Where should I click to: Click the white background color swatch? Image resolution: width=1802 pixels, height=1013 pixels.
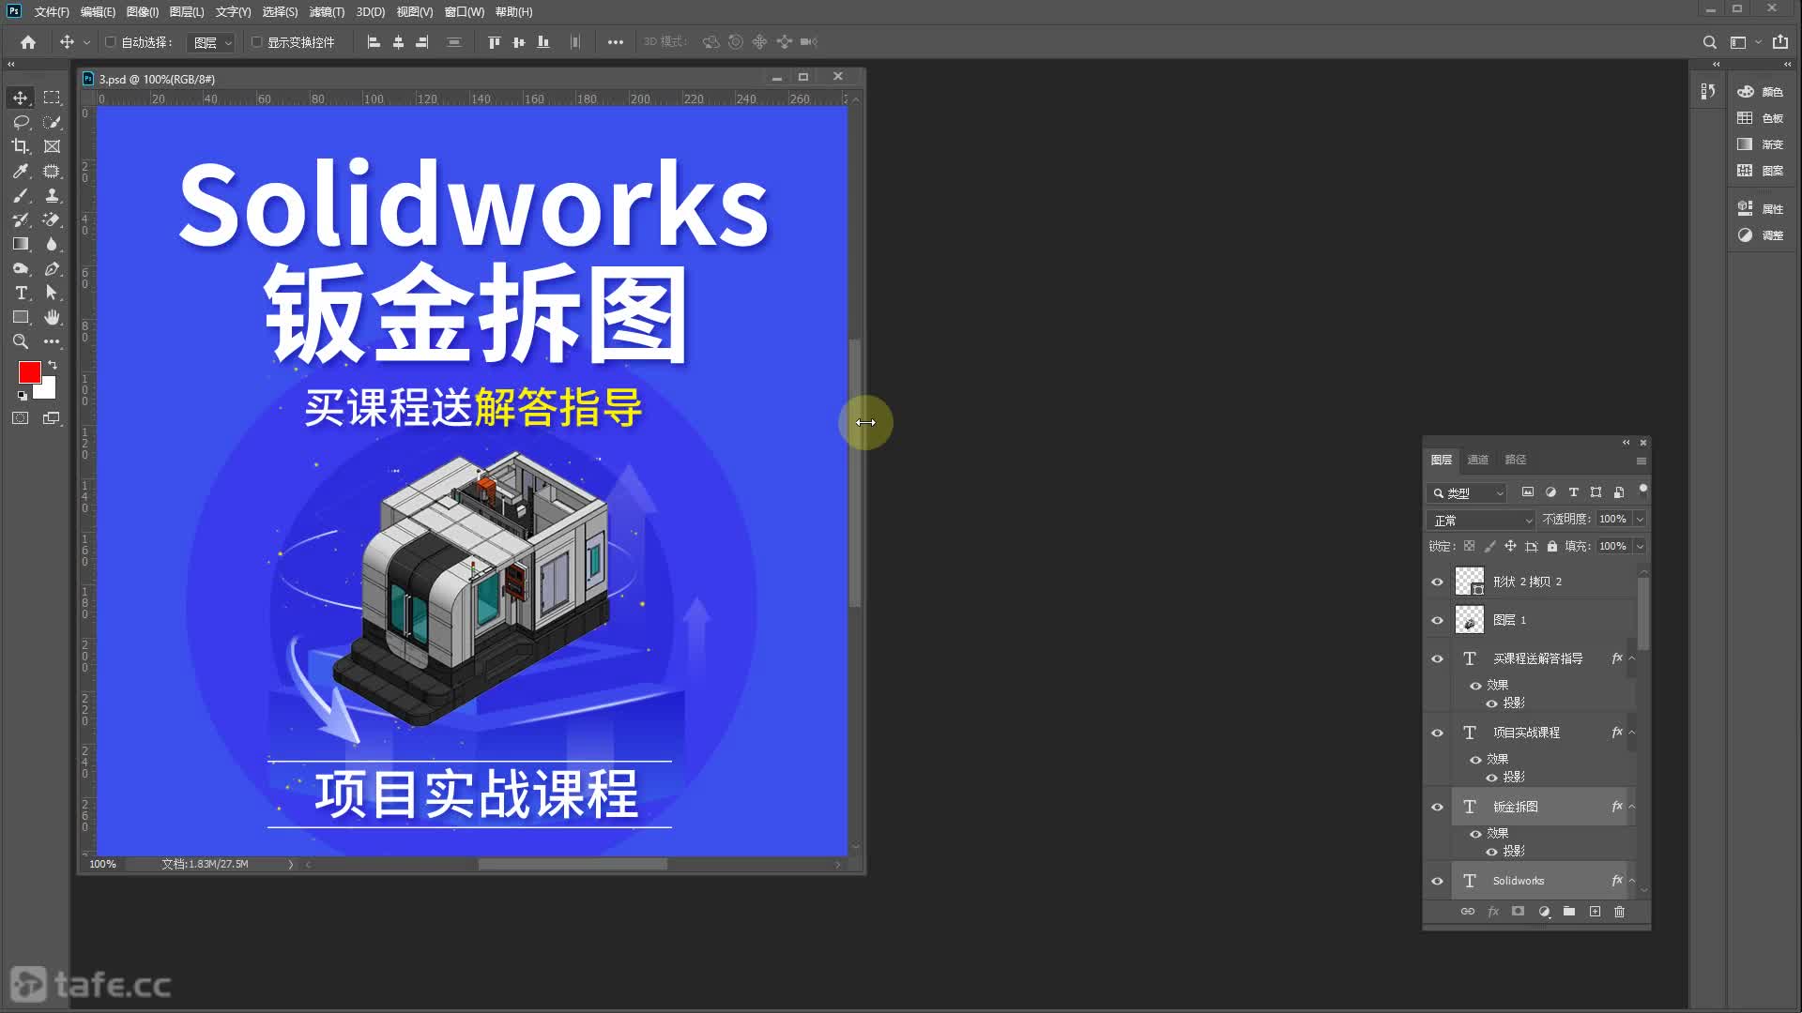pyautogui.click(x=48, y=390)
